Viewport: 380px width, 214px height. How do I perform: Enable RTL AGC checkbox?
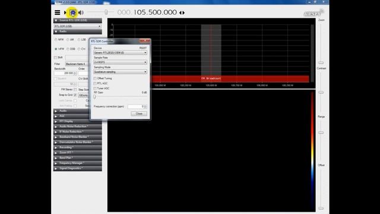[x=95, y=83]
